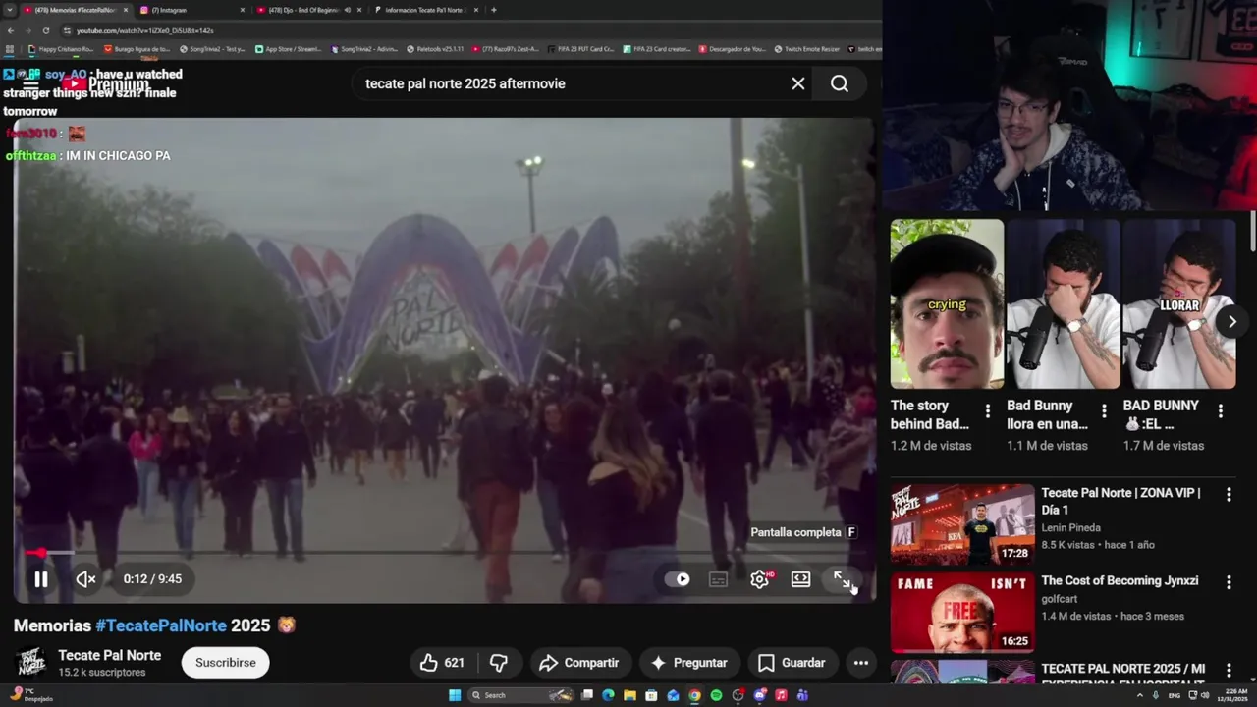Image resolution: width=1257 pixels, height=707 pixels.
Task: Open the Preguntar ask button
Action: click(688, 663)
